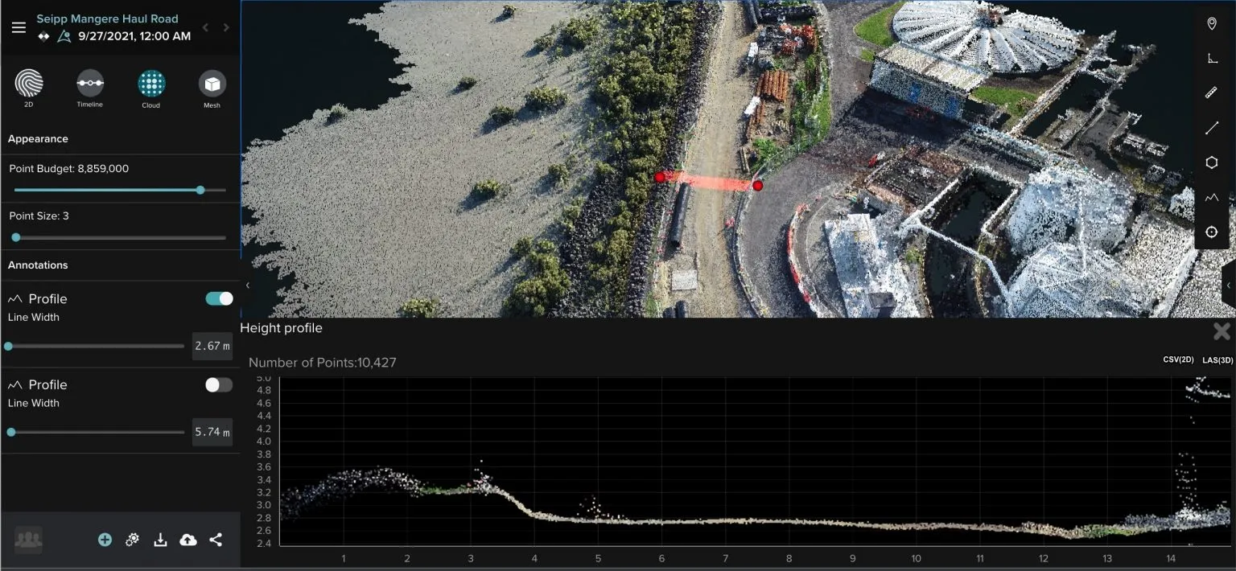Viewport: 1236px width, 571px height.
Task: Click the team members icon
Action: pos(28,540)
